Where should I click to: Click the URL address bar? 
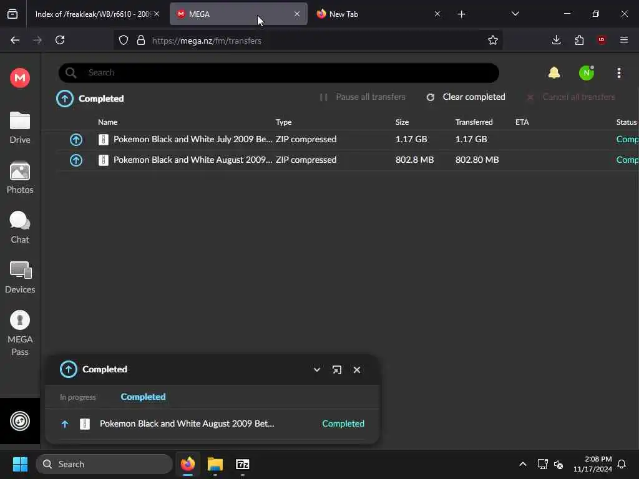310,41
